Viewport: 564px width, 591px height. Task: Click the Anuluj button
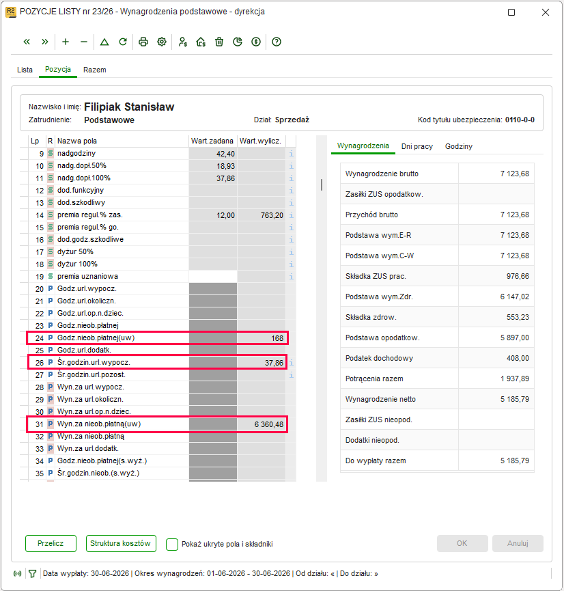click(x=518, y=543)
